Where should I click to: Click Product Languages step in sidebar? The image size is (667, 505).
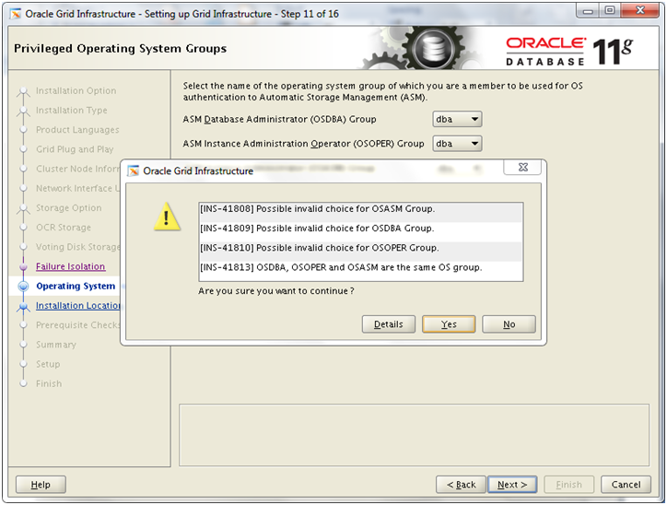(77, 130)
